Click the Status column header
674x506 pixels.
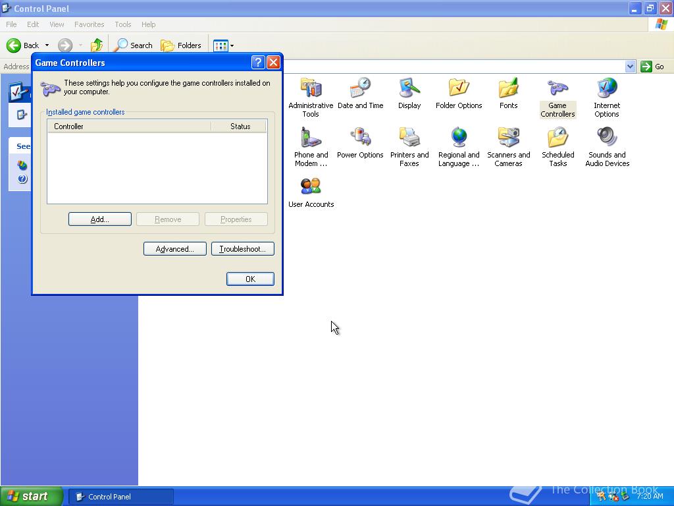tap(238, 126)
